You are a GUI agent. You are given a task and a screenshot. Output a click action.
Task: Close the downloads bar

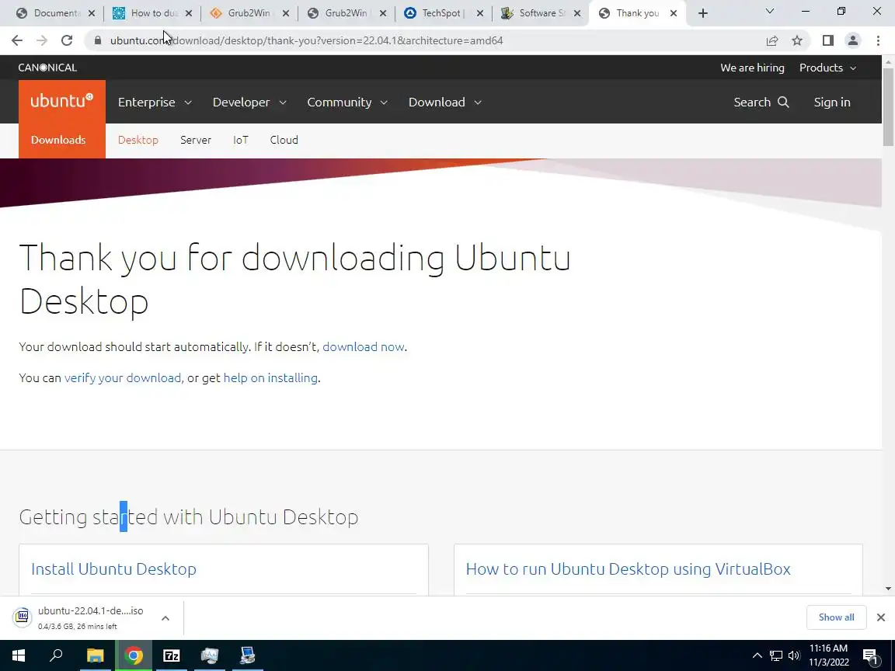pos(881,617)
